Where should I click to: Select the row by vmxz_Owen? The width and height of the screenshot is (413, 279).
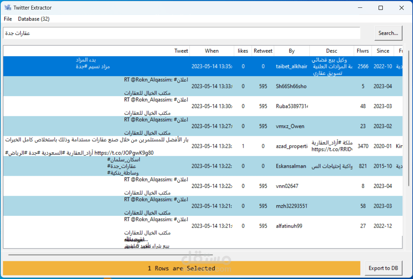203,126
